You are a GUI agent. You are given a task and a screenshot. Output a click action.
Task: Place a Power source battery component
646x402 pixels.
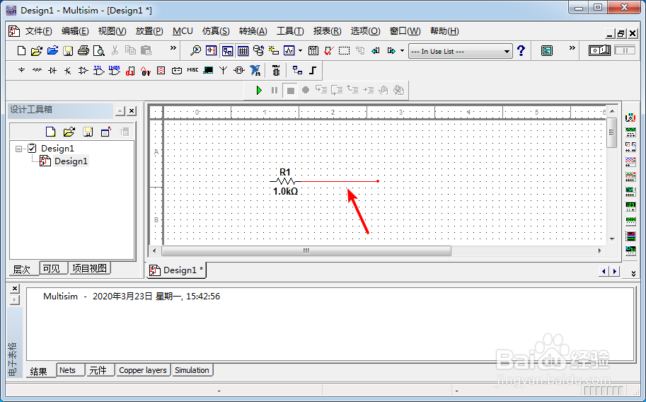(177, 71)
